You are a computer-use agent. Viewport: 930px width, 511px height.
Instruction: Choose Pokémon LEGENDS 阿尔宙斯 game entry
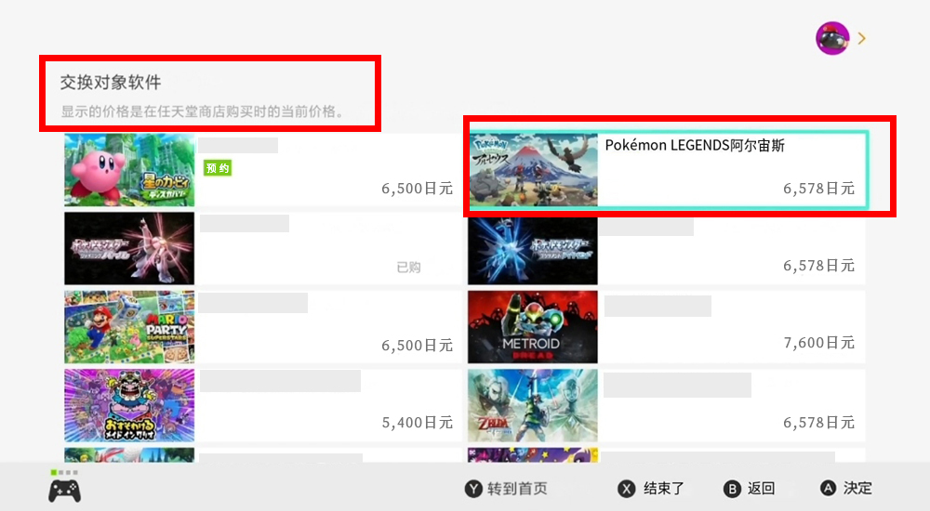(x=669, y=169)
